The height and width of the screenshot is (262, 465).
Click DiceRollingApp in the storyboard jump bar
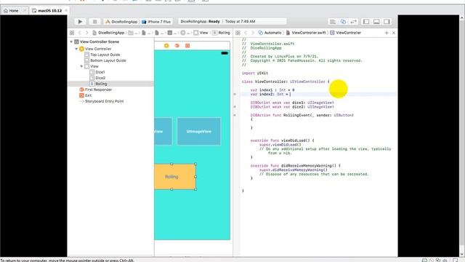pyautogui.click(x=108, y=33)
